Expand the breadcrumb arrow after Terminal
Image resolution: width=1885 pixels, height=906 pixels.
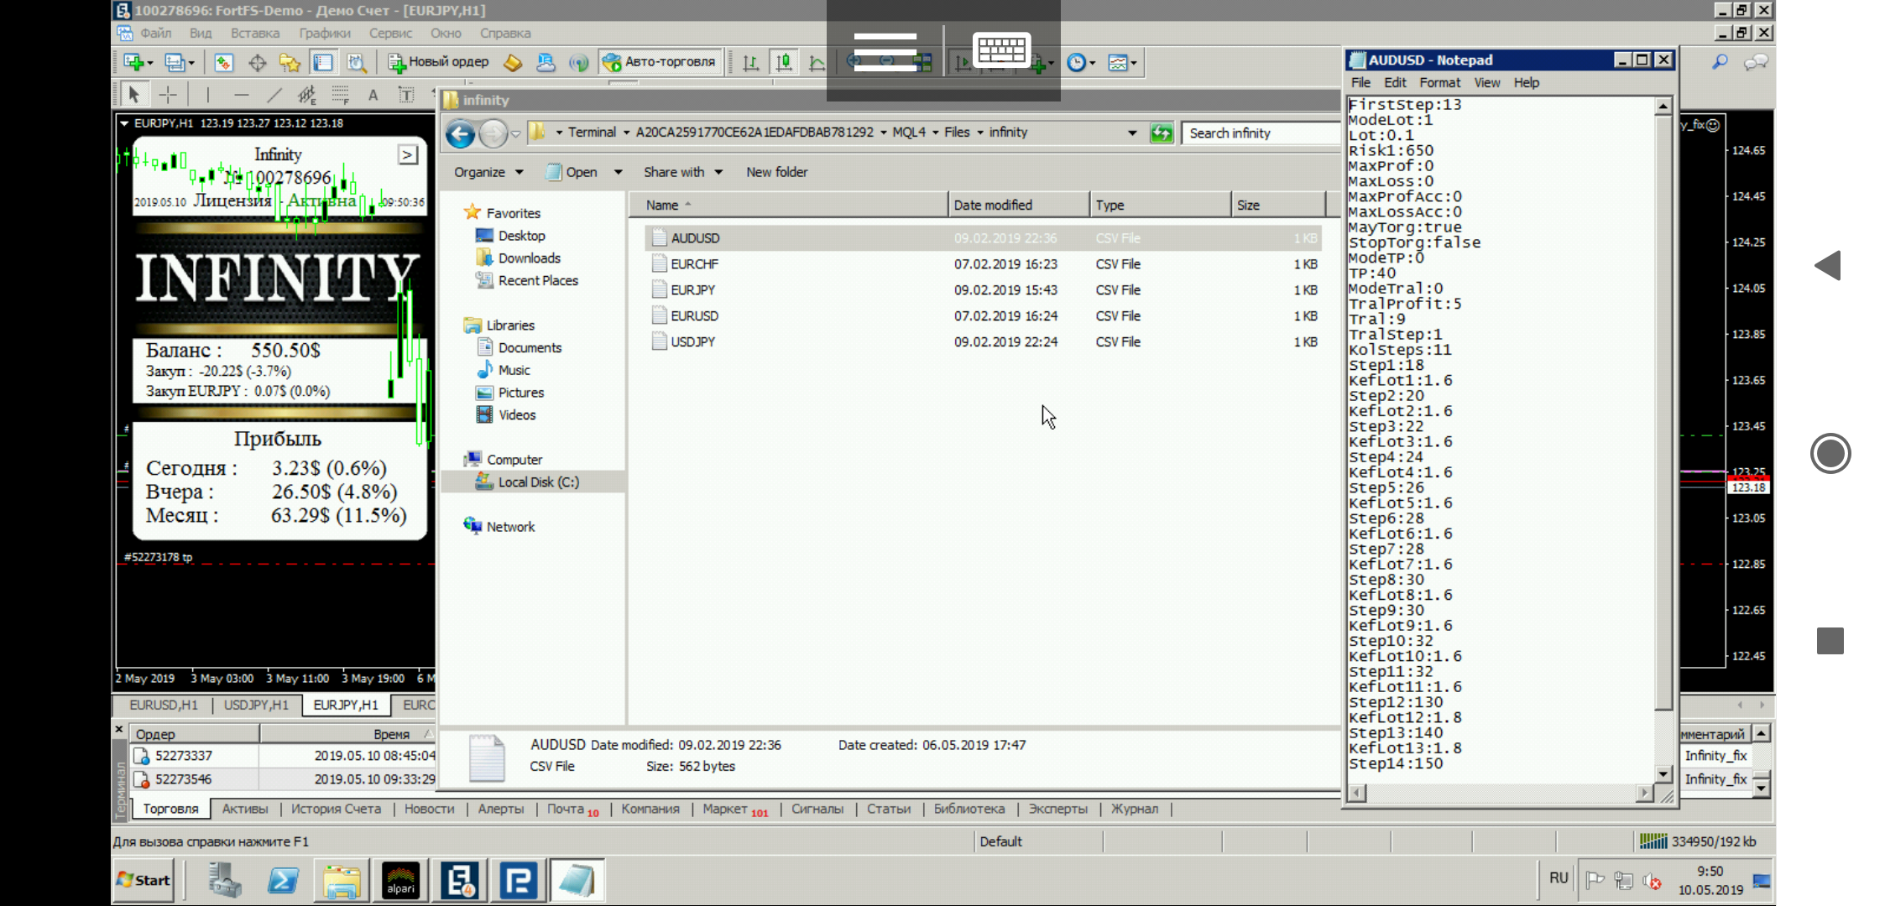[626, 133]
